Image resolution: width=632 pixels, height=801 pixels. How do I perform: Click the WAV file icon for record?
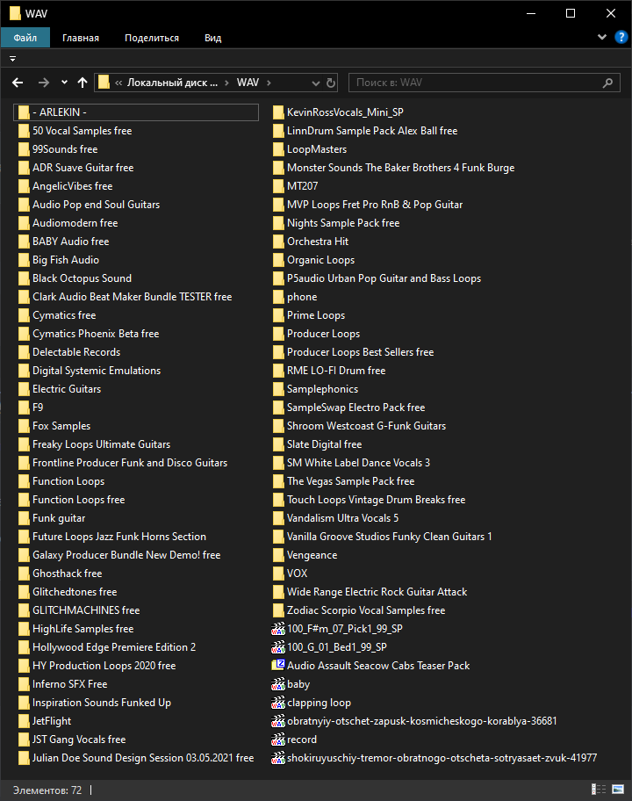pyautogui.click(x=277, y=740)
